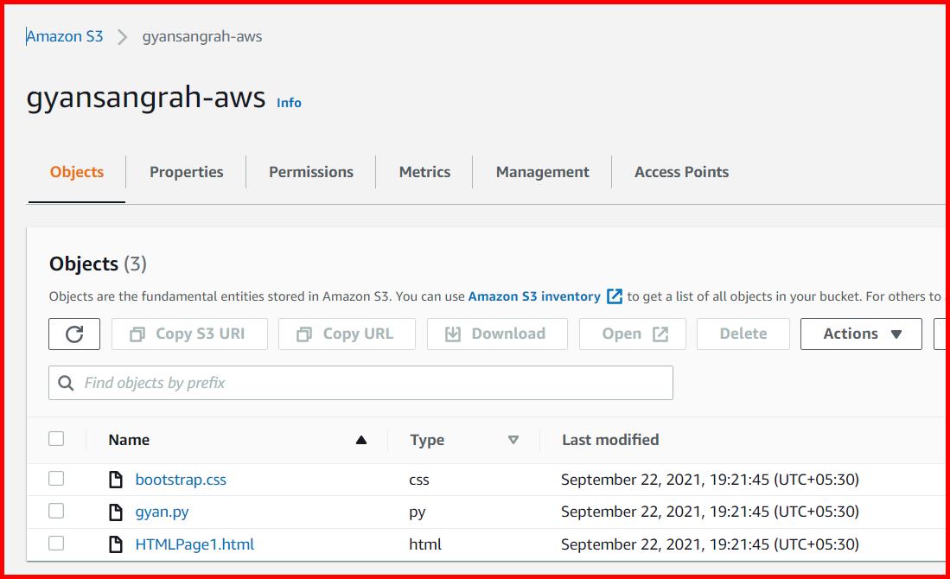Switch to the Permissions tab
950x579 pixels.
(310, 171)
